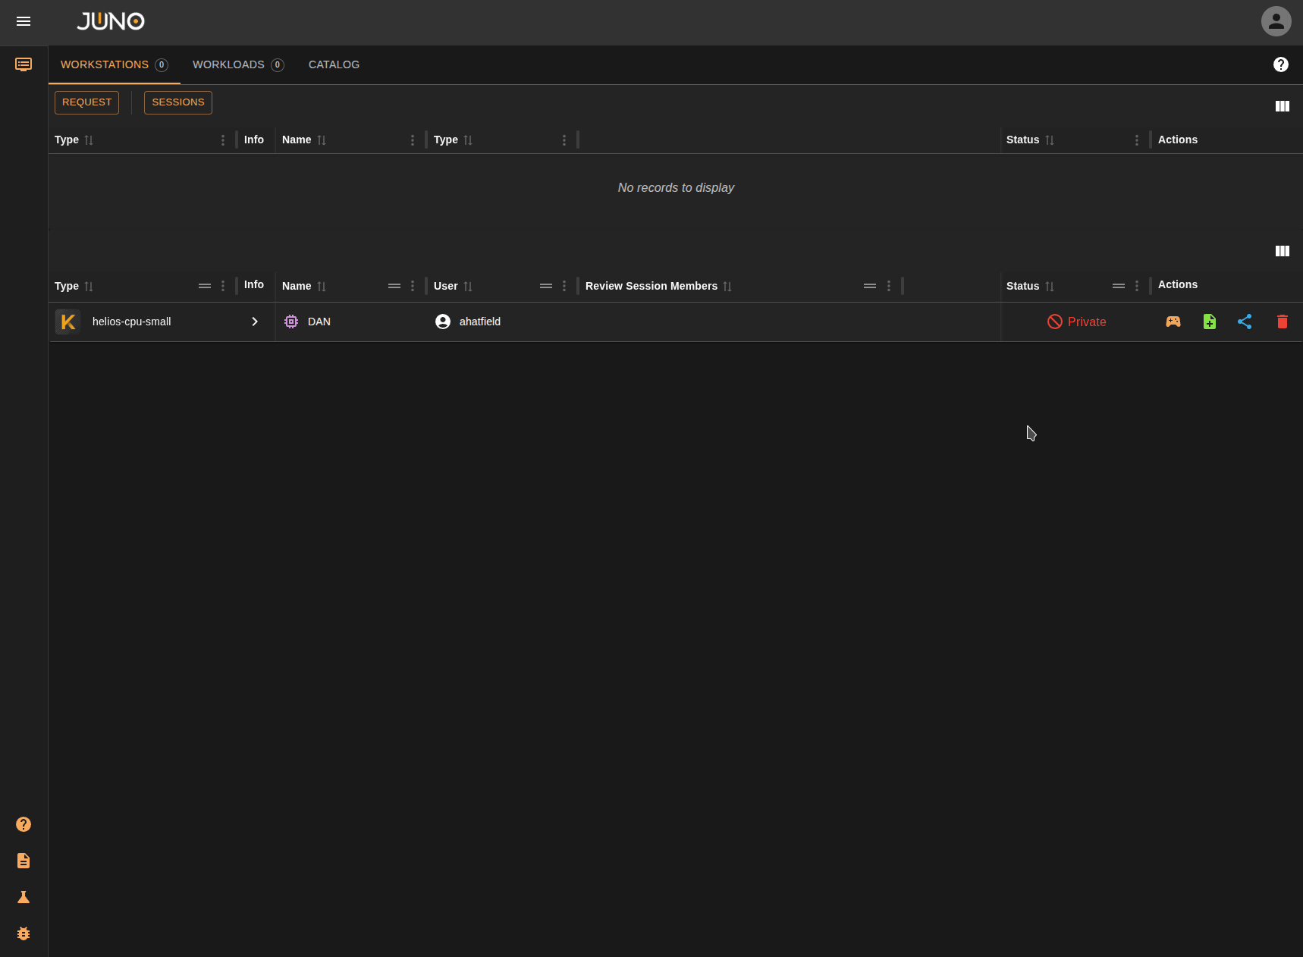Viewport: 1303px width, 957px height.
Task: Open the column chooser above the sessions table
Action: click(x=1283, y=251)
